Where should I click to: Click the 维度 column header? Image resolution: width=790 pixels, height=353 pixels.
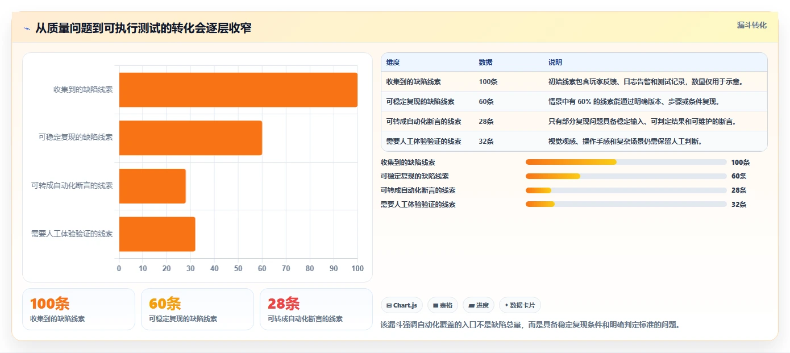[393, 63]
